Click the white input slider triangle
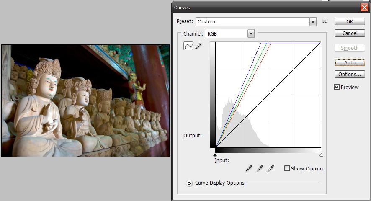This screenshot has height=201, width=371. click(x=321, y=155)
